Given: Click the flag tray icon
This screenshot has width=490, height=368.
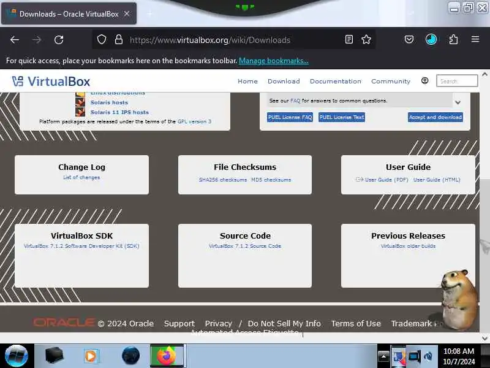Looking at the screenshot, I should tap(399, 356).
